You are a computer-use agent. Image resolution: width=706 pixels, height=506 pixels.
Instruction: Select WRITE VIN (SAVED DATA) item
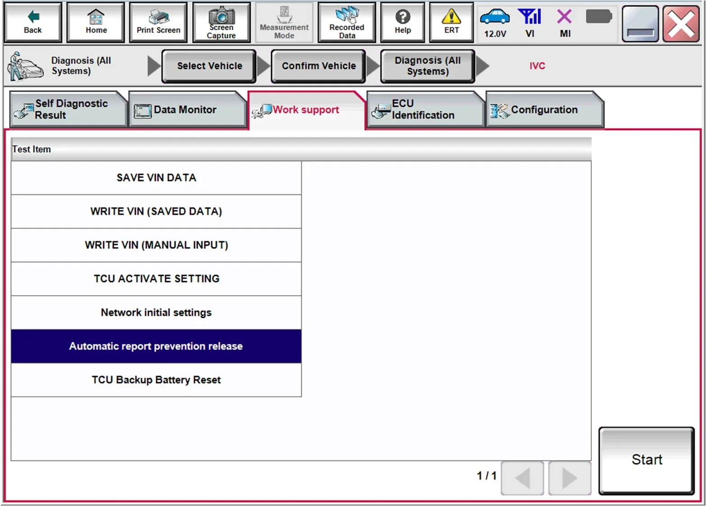pyautogui.click(x=156, y=211)
